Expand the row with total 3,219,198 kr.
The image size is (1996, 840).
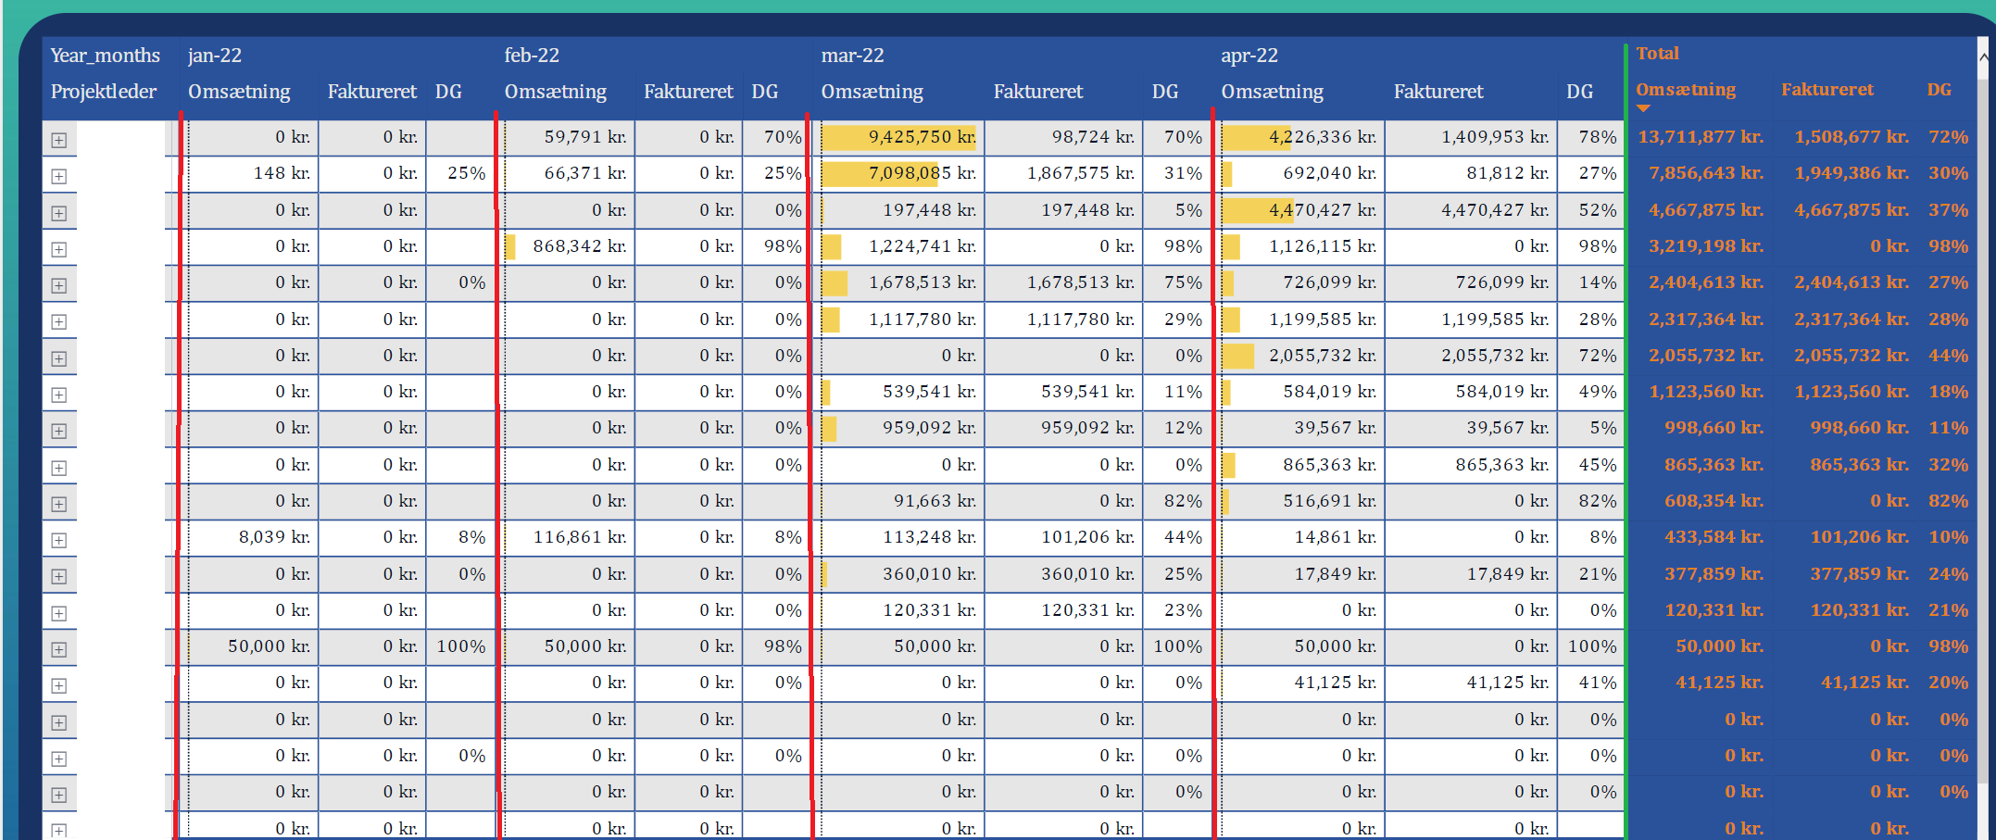point(59,250)
